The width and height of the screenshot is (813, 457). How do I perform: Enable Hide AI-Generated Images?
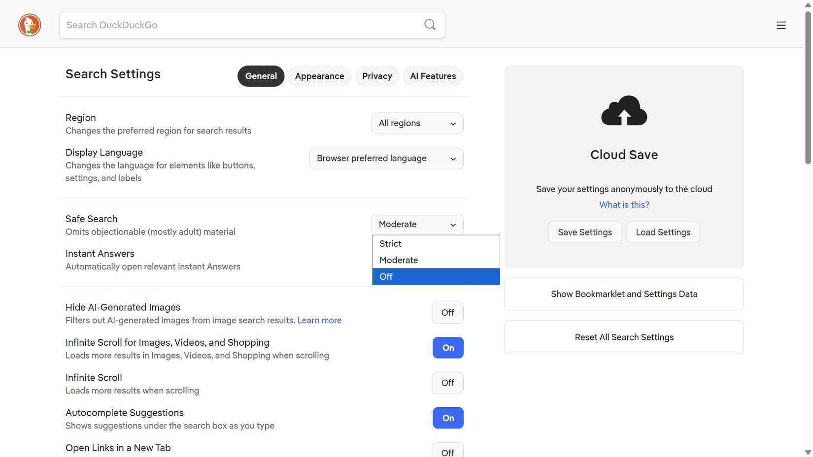click(x=447, y=312)
